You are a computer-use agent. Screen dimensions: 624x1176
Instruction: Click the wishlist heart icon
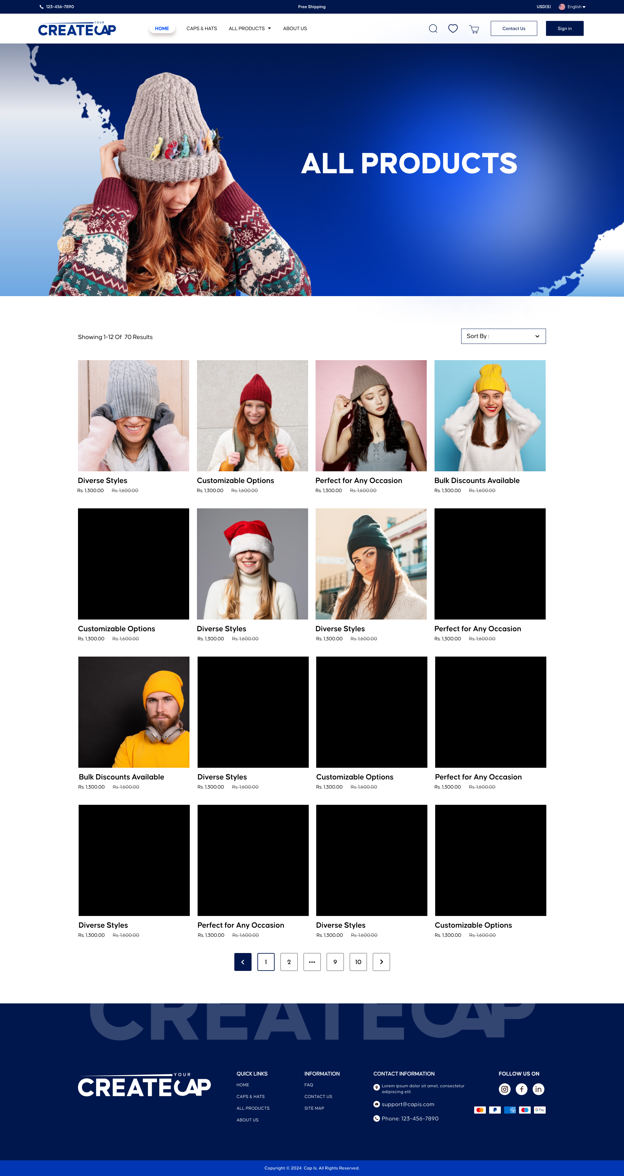[453, 28]
